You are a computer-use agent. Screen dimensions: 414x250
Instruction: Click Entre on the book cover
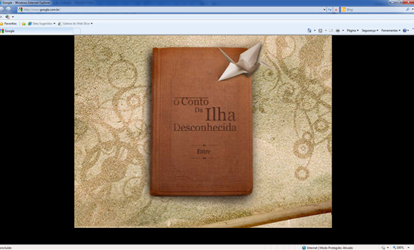click(x=204, y=152)
